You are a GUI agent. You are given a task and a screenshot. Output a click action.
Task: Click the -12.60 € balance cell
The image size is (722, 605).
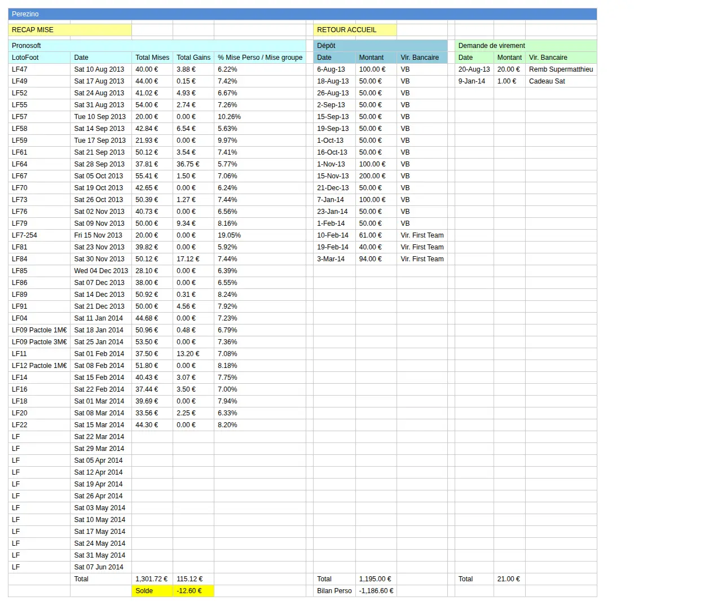click(193, 591)
